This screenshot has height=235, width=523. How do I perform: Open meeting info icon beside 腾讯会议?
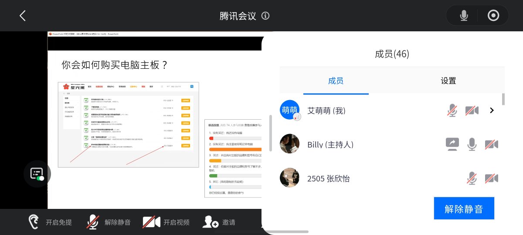tap(265, 16)
